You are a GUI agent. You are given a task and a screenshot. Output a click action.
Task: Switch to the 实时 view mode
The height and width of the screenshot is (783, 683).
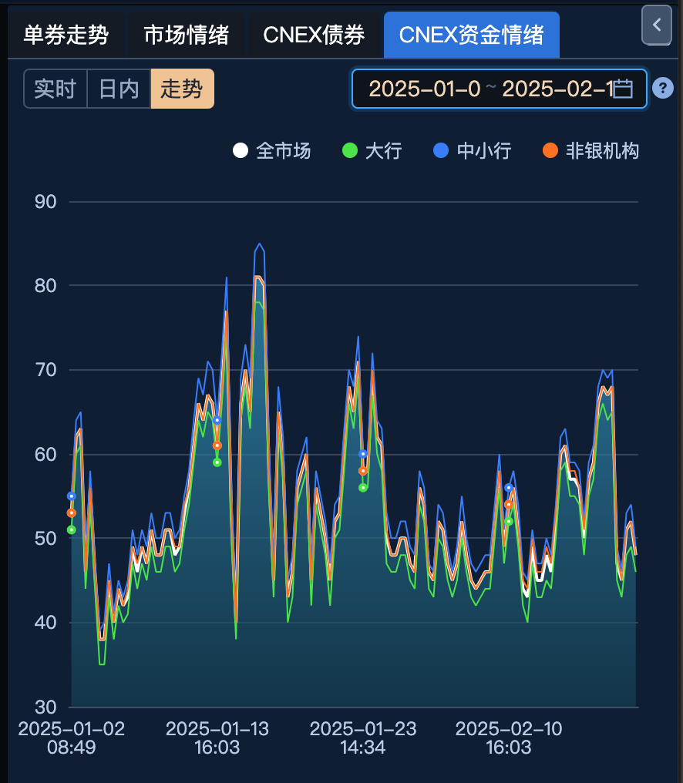[55, 89]
